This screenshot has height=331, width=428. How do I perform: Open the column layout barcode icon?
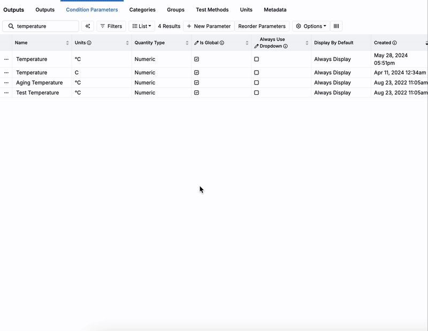tap(337, 26)
